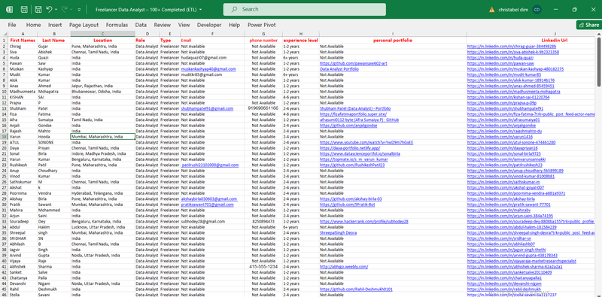This screenshot has height=297, width=602.
Task: Select the 'Lucknow, Uttar Pradesh, India' cell
Action: pyautogui.click(x=102, y=227)
